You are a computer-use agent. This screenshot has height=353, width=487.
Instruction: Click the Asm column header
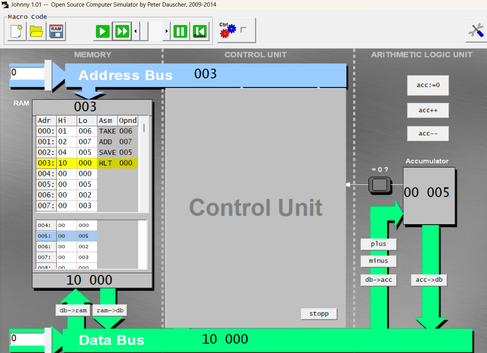tap(107, 121)
